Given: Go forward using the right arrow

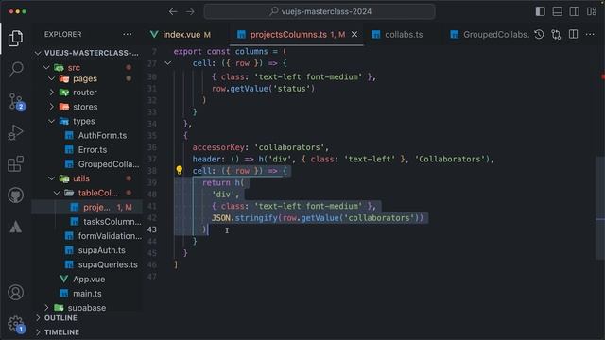Looking at the screenshot, I should pos(190,11).
